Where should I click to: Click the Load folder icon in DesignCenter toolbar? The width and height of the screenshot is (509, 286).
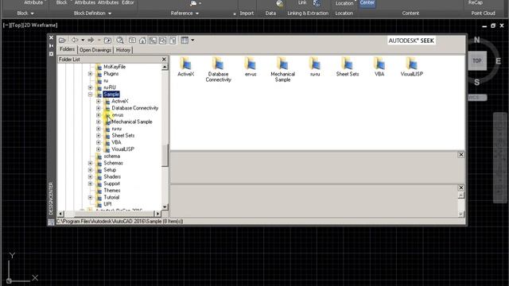(x=62, y=41)
